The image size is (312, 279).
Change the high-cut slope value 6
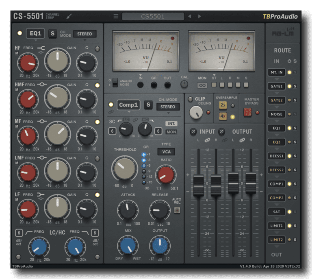click(95, 233)
